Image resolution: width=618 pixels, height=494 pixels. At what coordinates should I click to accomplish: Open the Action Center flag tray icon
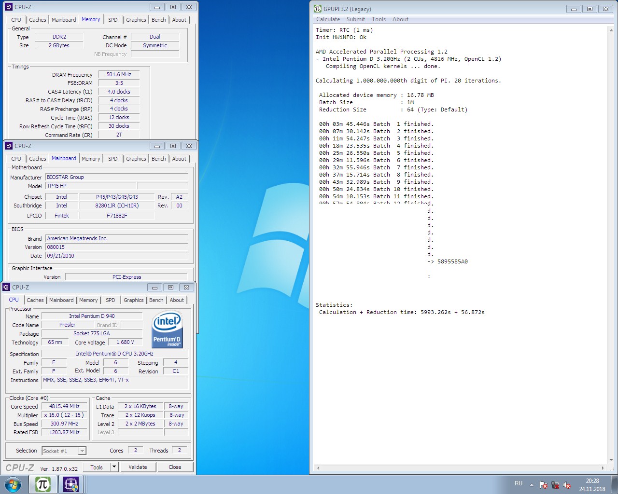pyautogui.click(x=544, y=485)
